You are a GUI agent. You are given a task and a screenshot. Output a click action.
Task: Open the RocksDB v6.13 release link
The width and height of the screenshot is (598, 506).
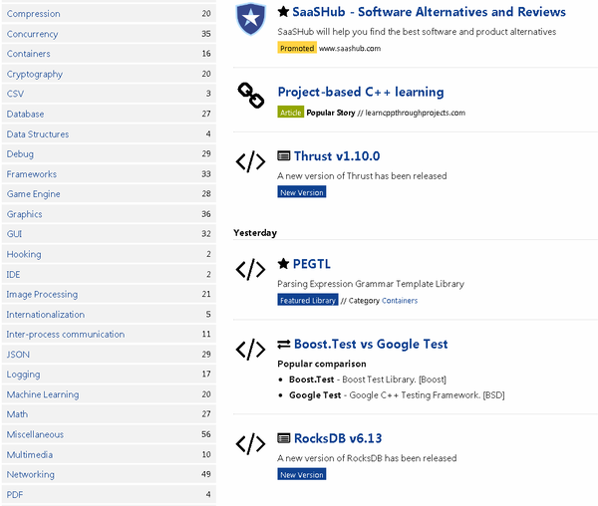[338, 438]
